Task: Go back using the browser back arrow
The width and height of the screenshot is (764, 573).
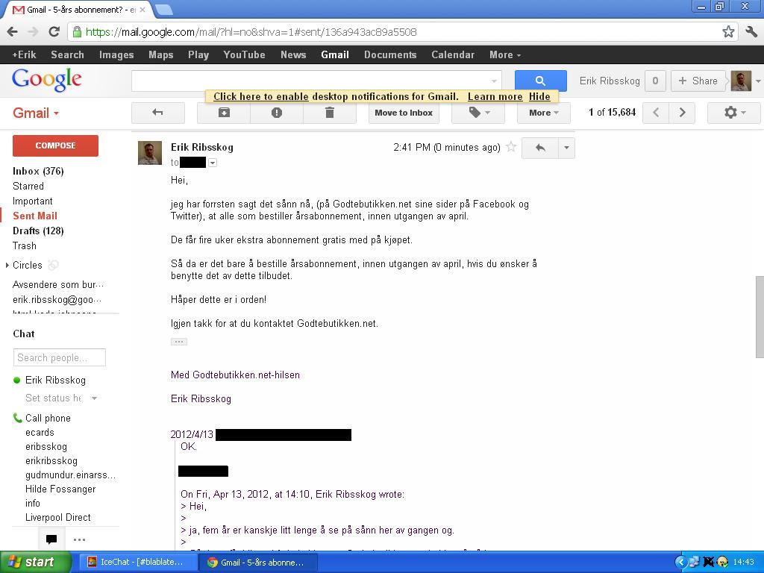Action: point(13,32)
